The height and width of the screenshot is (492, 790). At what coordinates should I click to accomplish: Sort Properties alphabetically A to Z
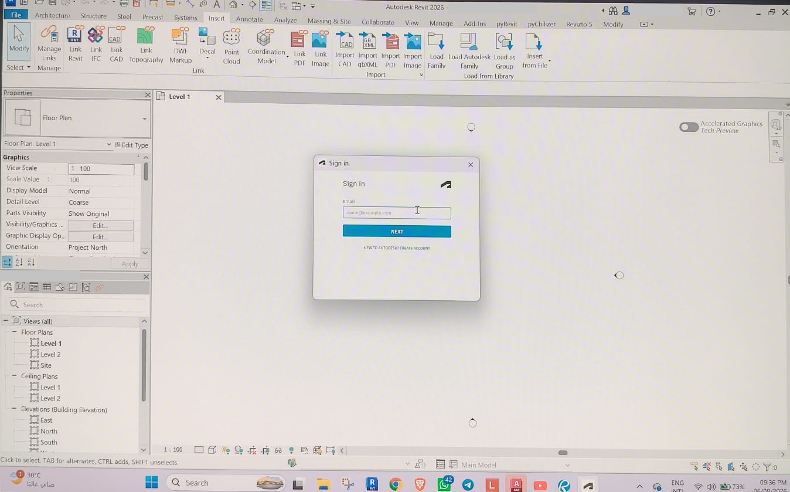click(x=20, y=263)
